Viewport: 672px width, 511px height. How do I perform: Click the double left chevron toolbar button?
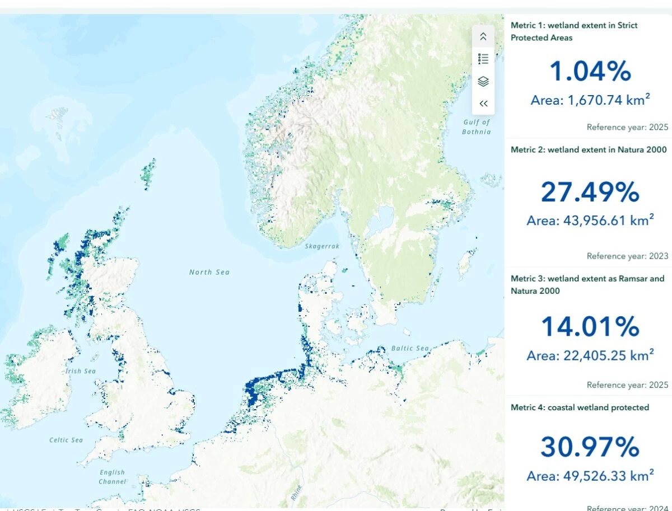483,104
